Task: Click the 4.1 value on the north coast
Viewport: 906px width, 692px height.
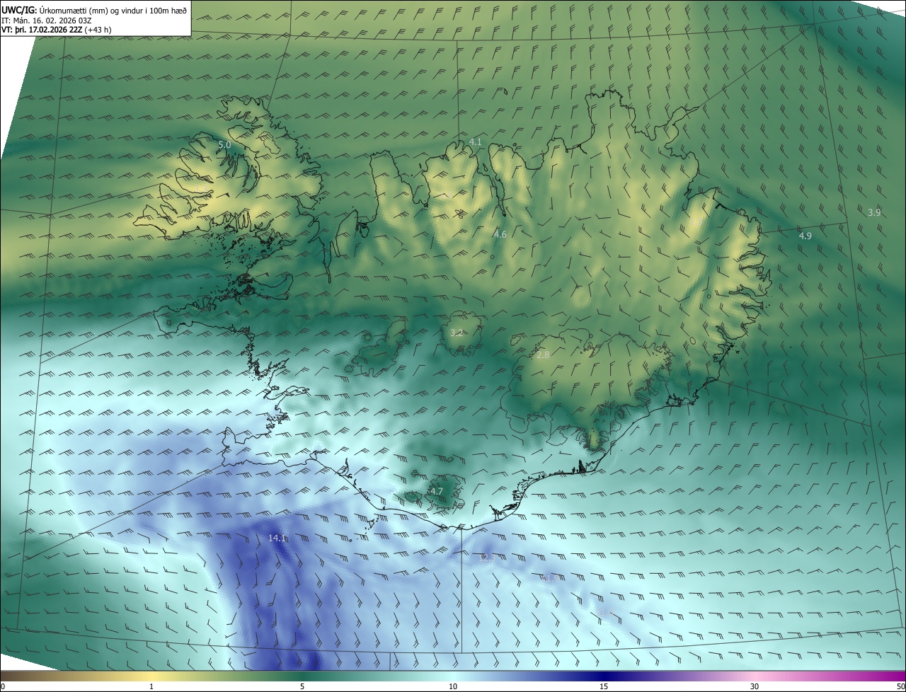Action: (x=476, y=142)
